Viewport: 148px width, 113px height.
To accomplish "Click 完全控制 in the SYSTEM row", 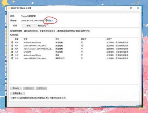I will pos(59,52).
